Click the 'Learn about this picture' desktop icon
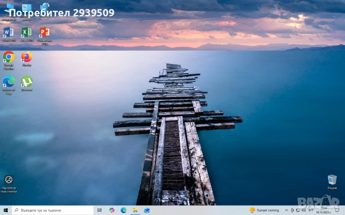345x215 pixels. [x=9, y=180]
